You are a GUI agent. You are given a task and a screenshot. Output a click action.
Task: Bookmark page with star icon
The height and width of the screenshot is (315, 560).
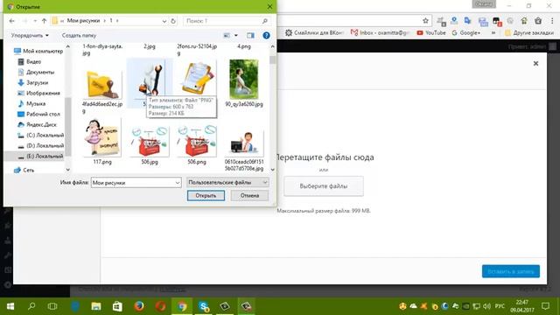tap(425, 21)
